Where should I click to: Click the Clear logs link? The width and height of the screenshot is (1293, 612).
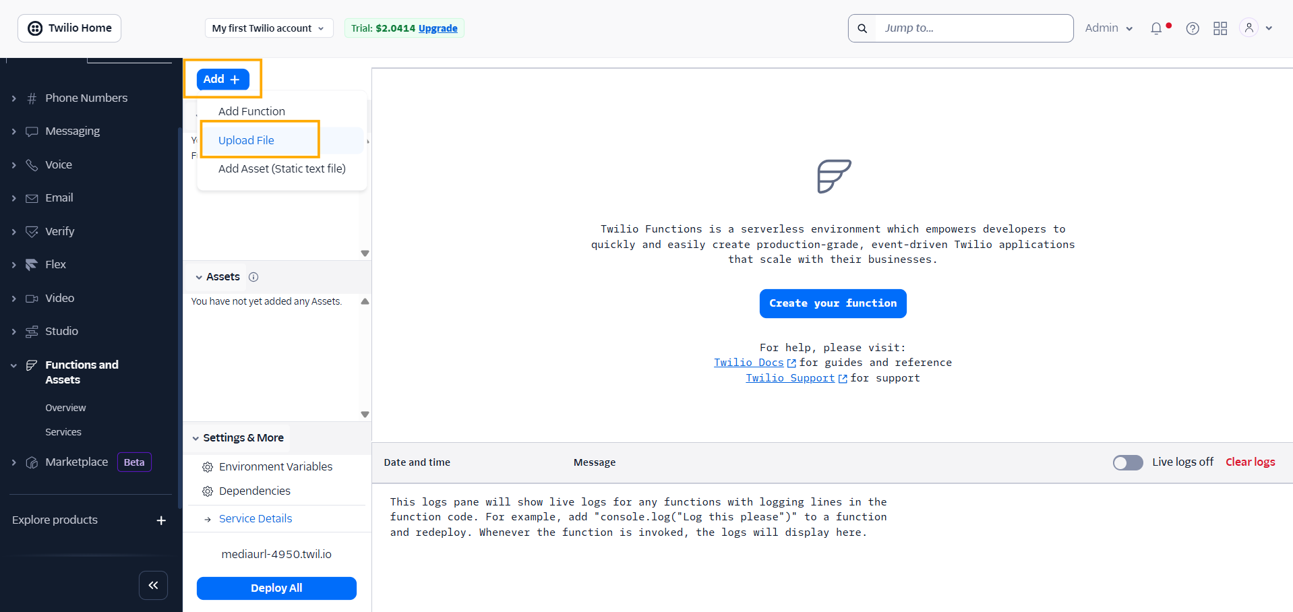1250,462
